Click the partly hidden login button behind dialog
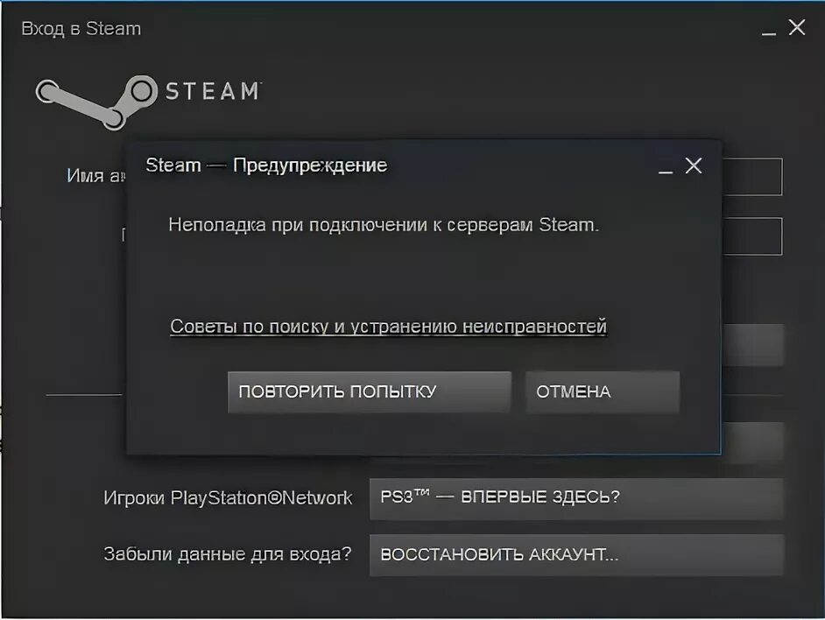Viewport: 825px width, 620px height. pos(752,345)
